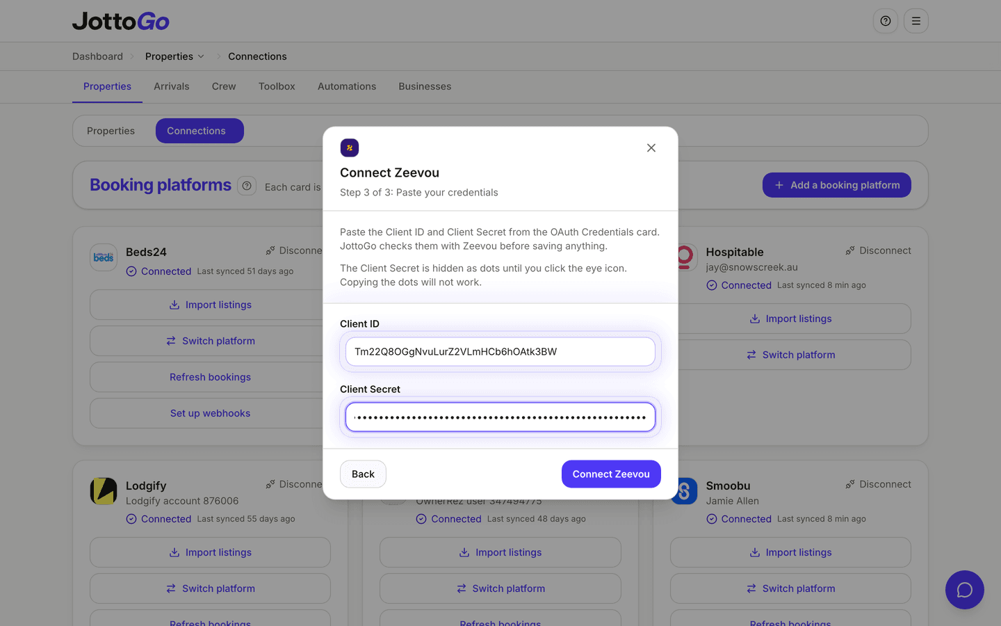The width and height of the screenshot is (1001, 626).
Task: Import listings for Beds24
Action: click(x=210, y=305)
